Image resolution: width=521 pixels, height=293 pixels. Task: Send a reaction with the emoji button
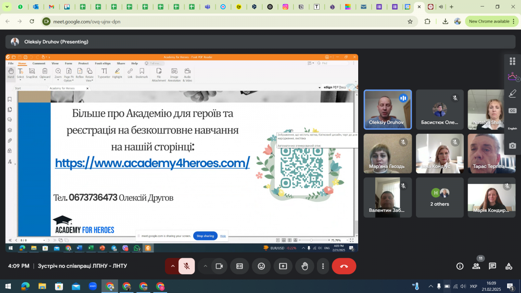tap(261, 266)
